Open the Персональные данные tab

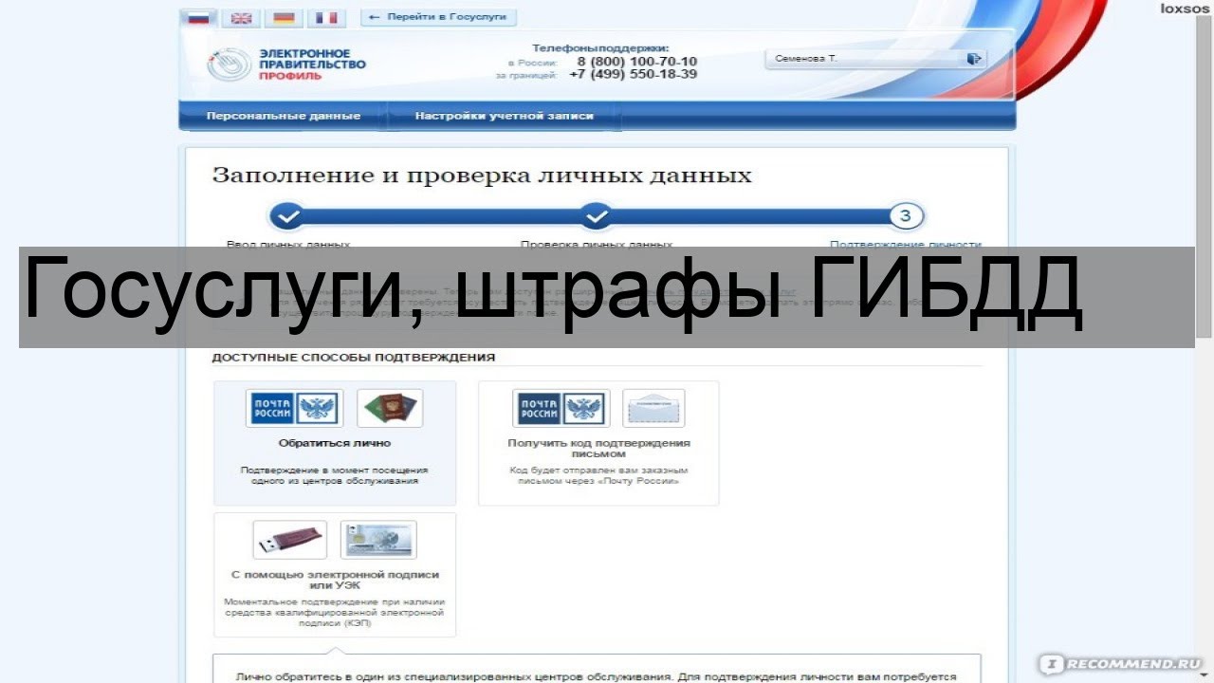[284, 116]
